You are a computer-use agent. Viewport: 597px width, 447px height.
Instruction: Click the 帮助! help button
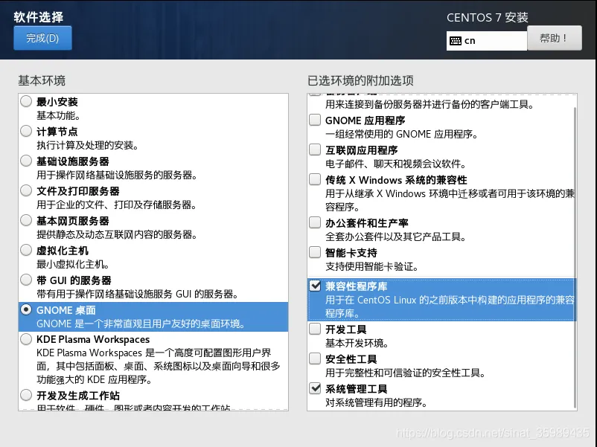(554, 38)
